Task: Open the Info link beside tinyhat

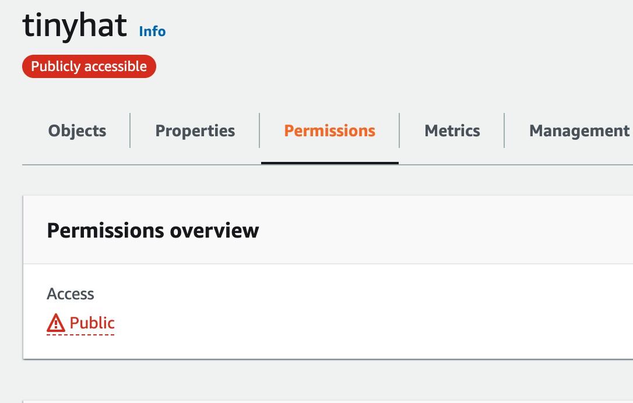Action: 152,31
